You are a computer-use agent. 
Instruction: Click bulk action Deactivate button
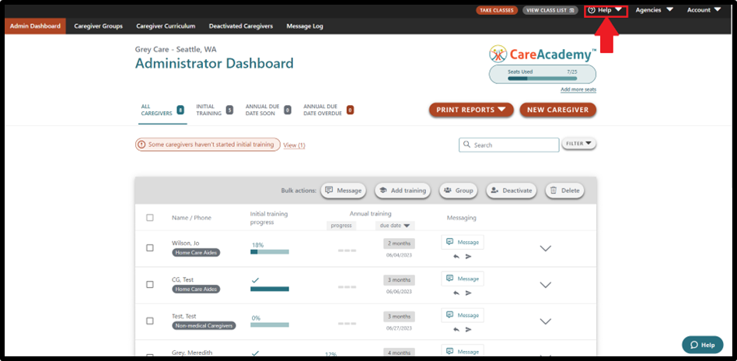(x=511, y=191)
